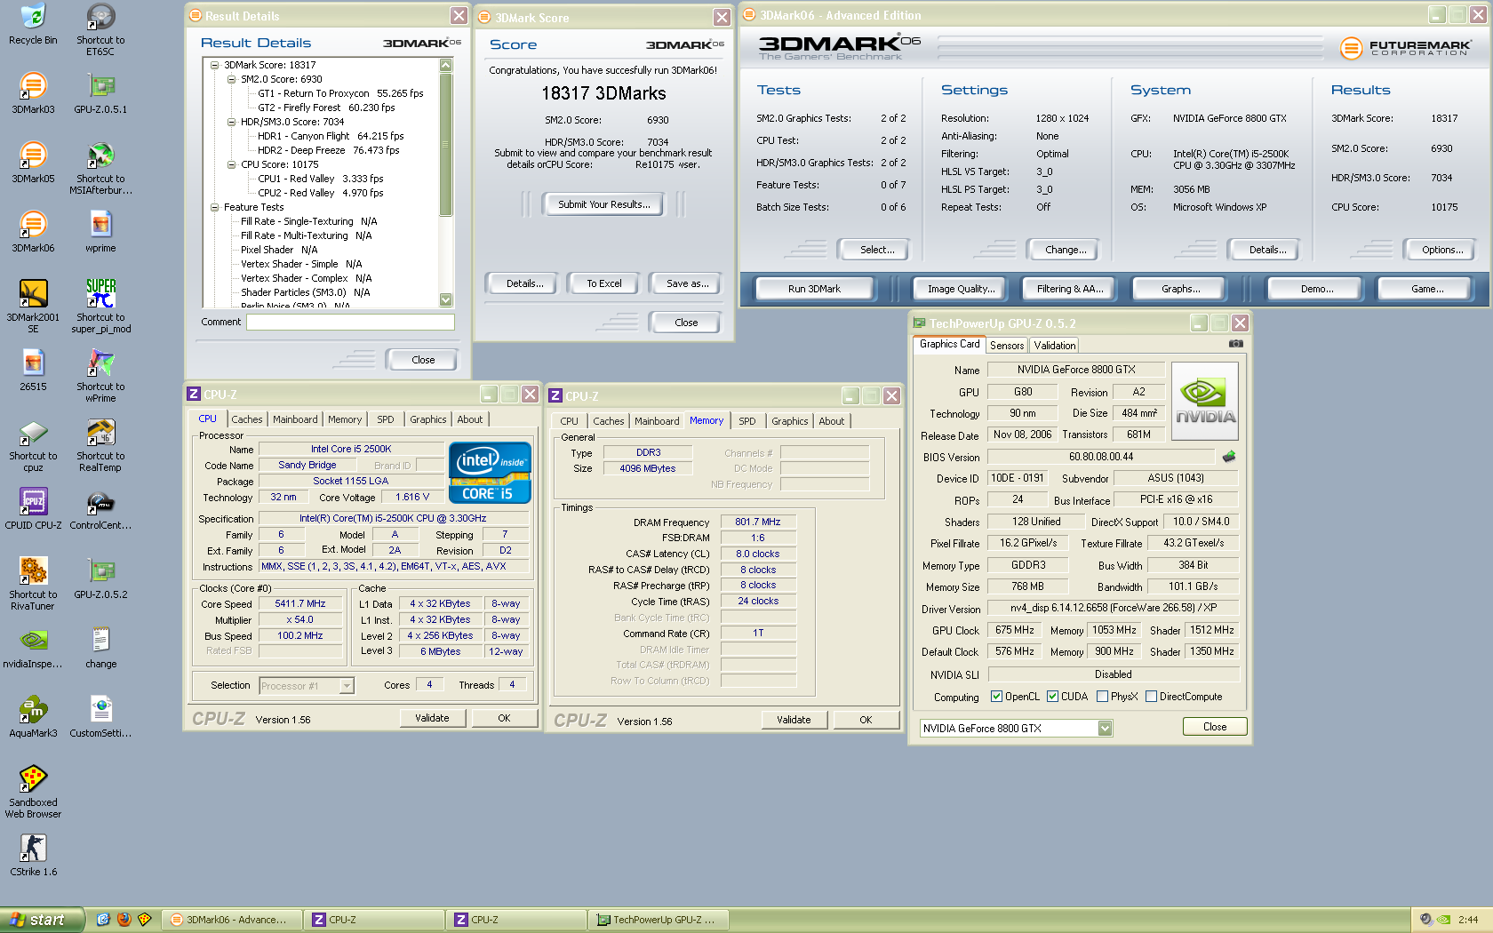Image resolution: width=1493 pixels, height=933 pixels.
Task: Switch to Caches tab in CPU window
Action: point(246,419)
